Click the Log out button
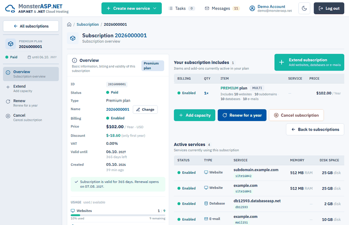 (329, 8)
